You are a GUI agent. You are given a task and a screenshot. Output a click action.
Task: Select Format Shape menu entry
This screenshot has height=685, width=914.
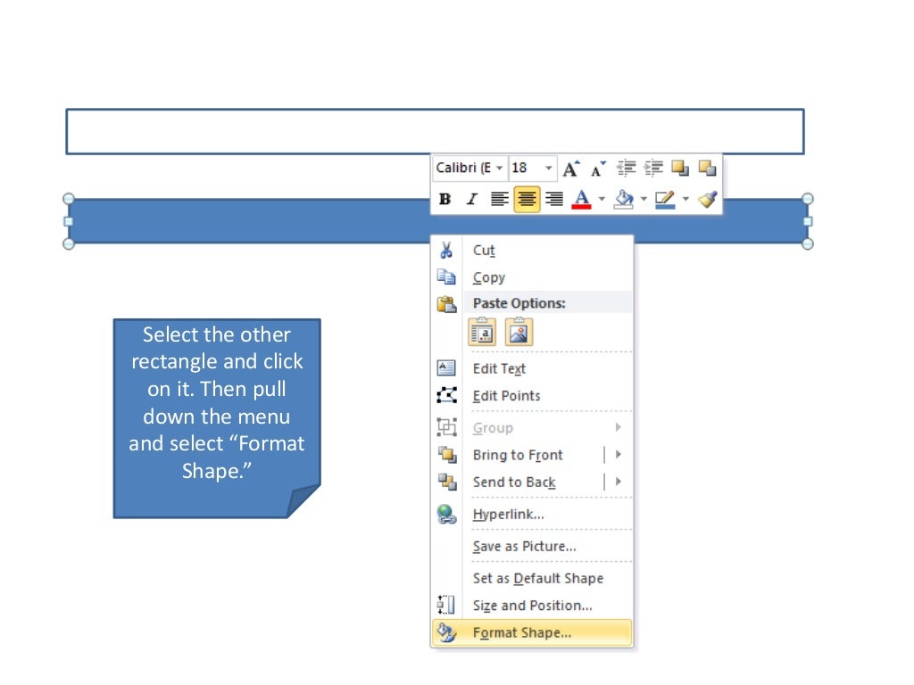pos(532,632)
